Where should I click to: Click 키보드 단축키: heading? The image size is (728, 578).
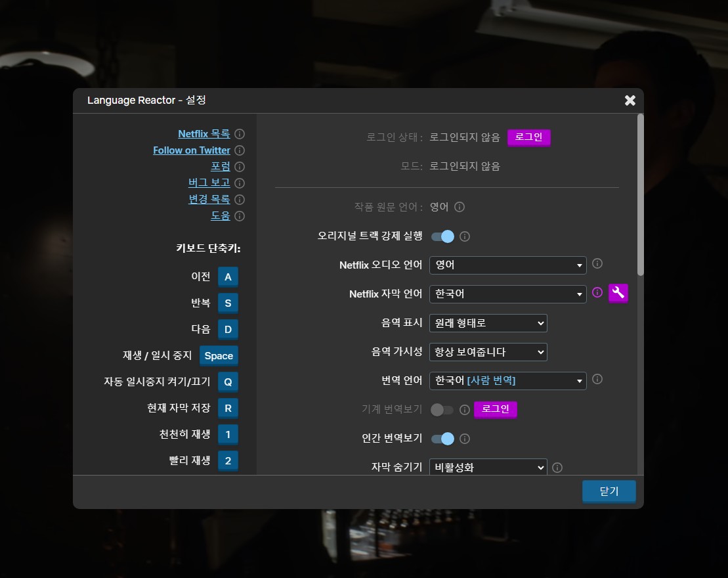click(208, 248)
